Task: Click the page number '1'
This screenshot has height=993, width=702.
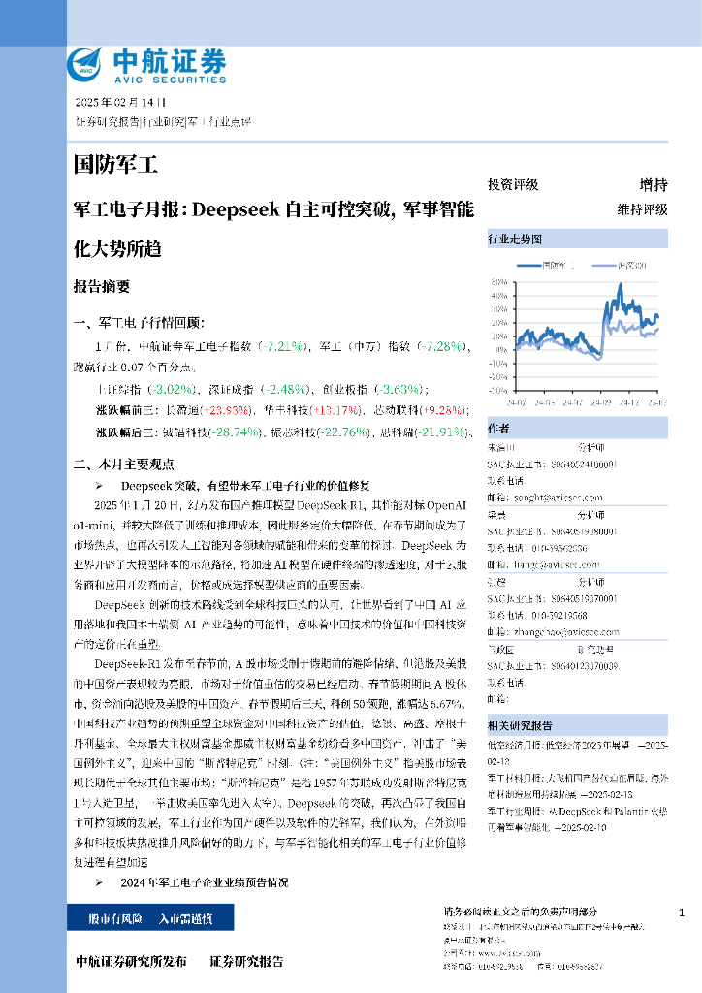Action: coord(681,913)
